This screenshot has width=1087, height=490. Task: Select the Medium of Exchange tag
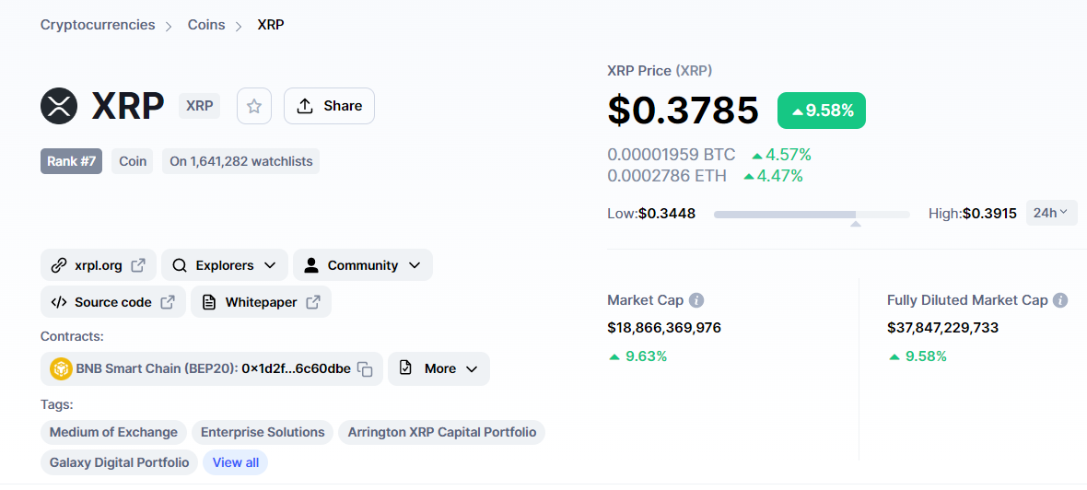[113, 433]
